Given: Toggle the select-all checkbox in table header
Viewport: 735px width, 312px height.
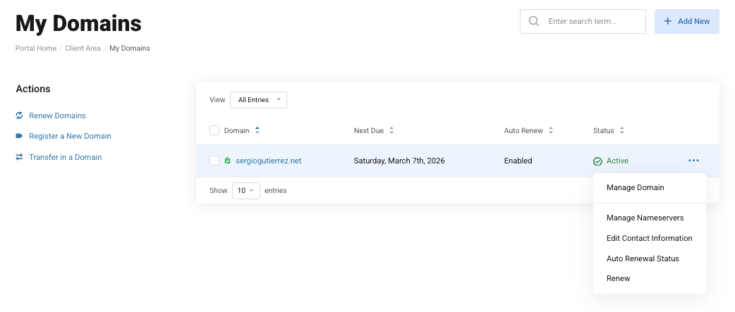Looking at the screenshot, I should click(214, 130).
